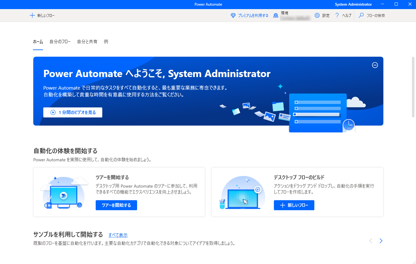Click the desktop flow laptop illustration

pyautogui.click(x=243, y=193)
